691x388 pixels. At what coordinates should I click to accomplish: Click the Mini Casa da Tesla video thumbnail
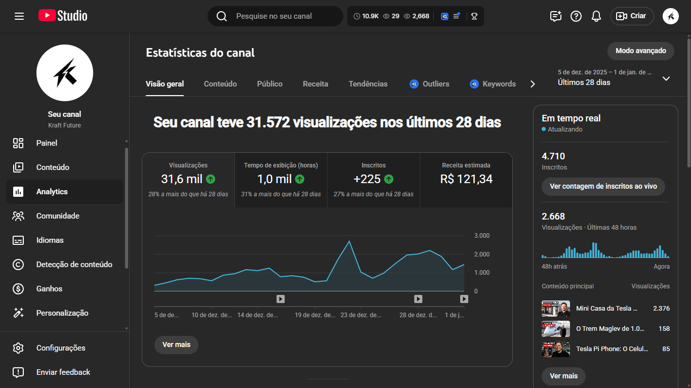[x=555, y=309]
